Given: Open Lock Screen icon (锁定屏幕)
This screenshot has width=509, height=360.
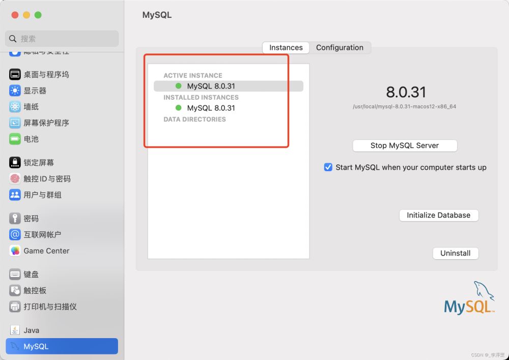Looking at the screenshot, I should point(15,162).
